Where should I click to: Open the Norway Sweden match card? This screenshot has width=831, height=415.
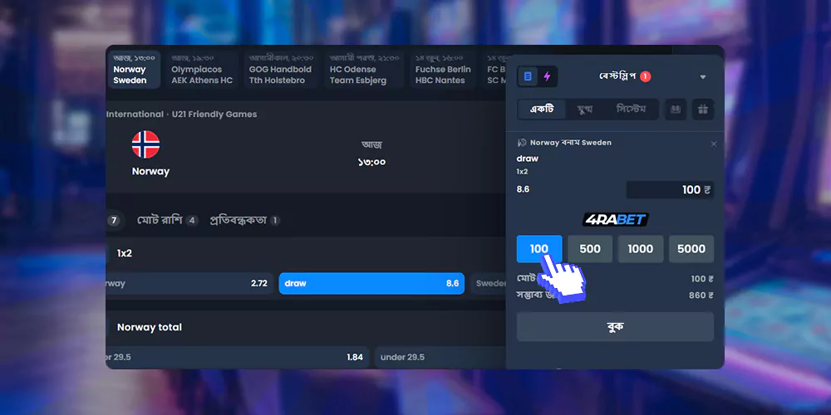click(x=134, y=70)
